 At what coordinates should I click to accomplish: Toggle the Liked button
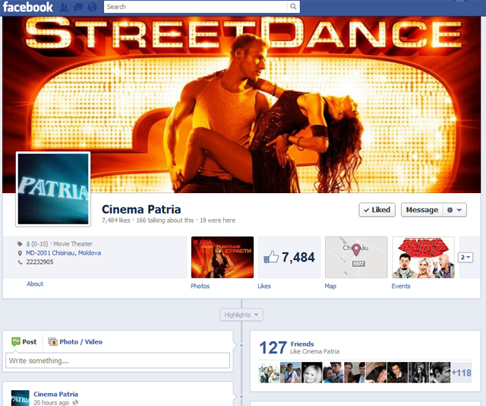377,210
